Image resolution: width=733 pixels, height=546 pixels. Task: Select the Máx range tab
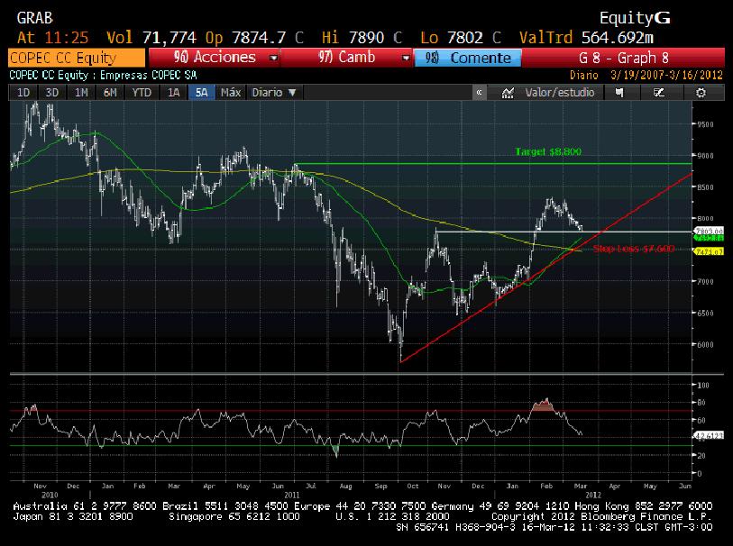point(231,93)
